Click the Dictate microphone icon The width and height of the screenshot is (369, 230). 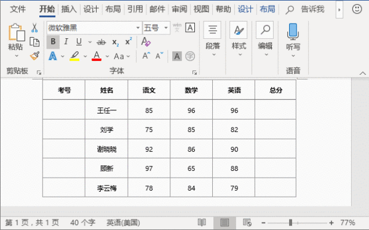(293, 31)
